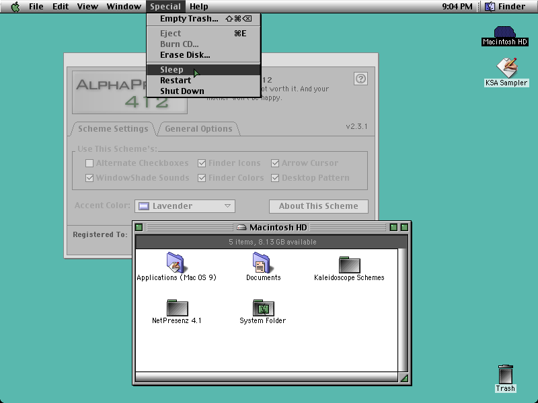Toggle the WindowShade Sounds checkbox
538x403 pixels.
[x=89, y=178]
